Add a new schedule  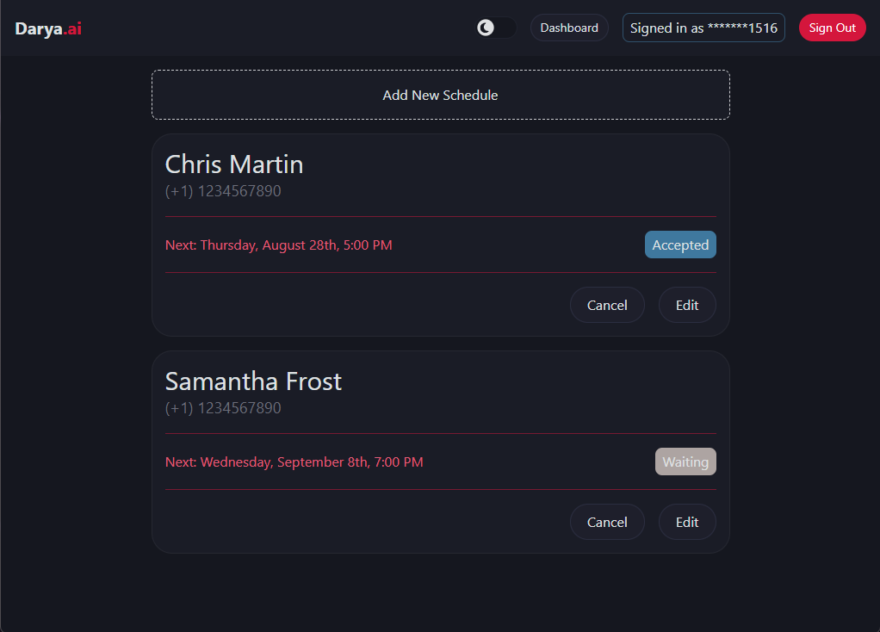[x=440, y=95]
